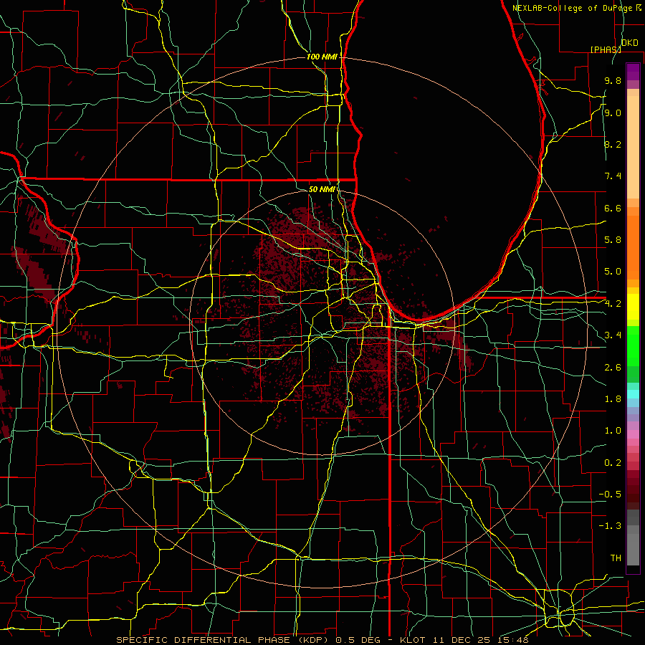The image size is (645, 645).
Task: Click the 6.6 scale value
Action: (613, 208)
